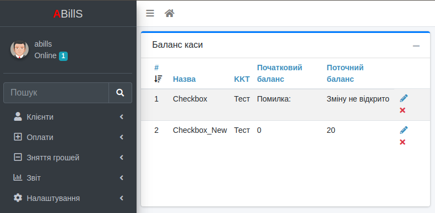
Task: Click the abills user avatar
Action: click(x=19, y=49)
